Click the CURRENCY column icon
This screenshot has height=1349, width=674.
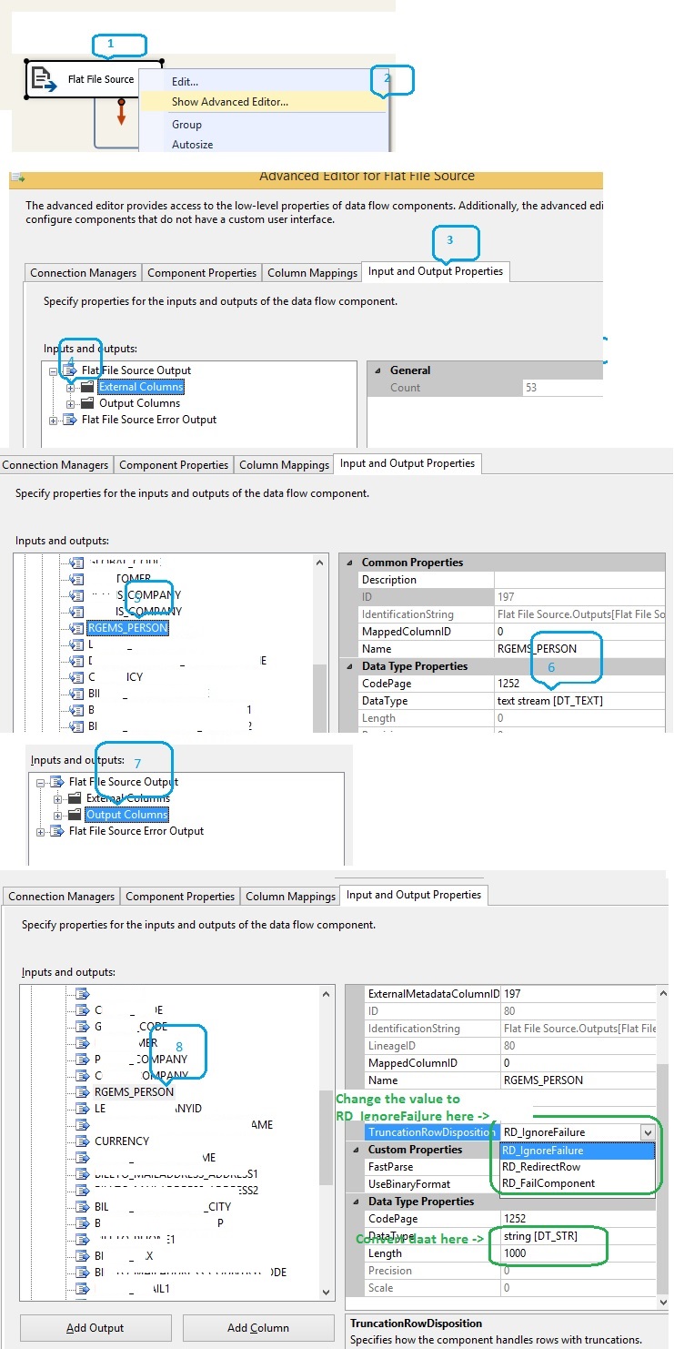click(x=83, y=1141)
